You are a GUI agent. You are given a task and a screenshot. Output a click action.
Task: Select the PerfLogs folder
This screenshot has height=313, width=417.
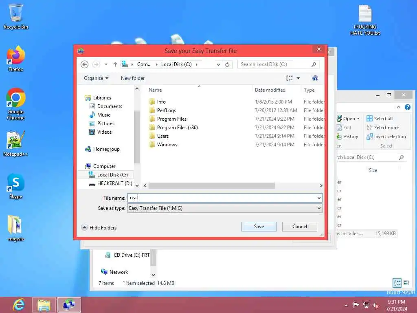pos(162,110)
